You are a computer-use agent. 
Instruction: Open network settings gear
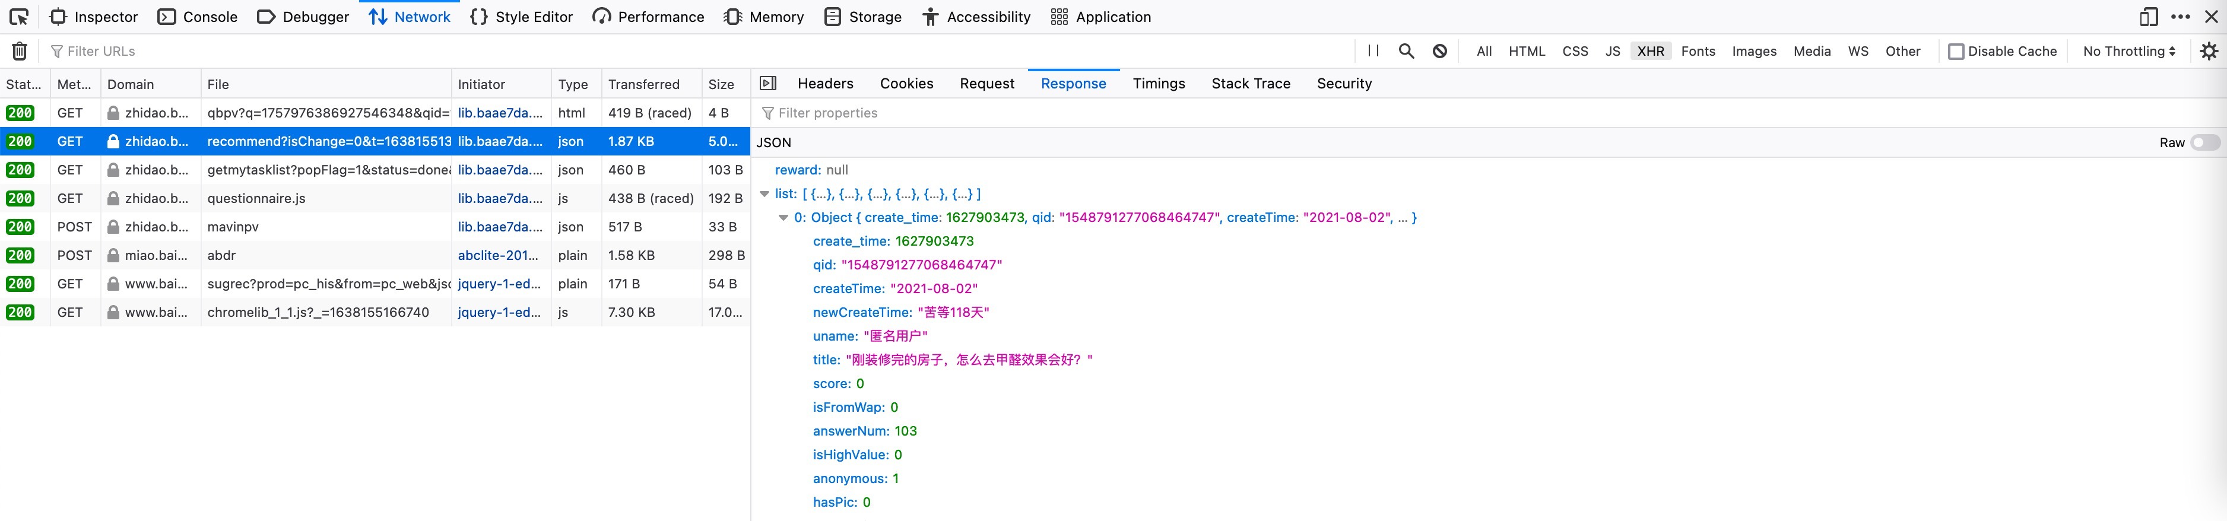coord(2209,51)
